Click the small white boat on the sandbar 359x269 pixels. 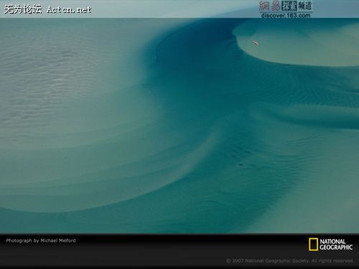256,43
